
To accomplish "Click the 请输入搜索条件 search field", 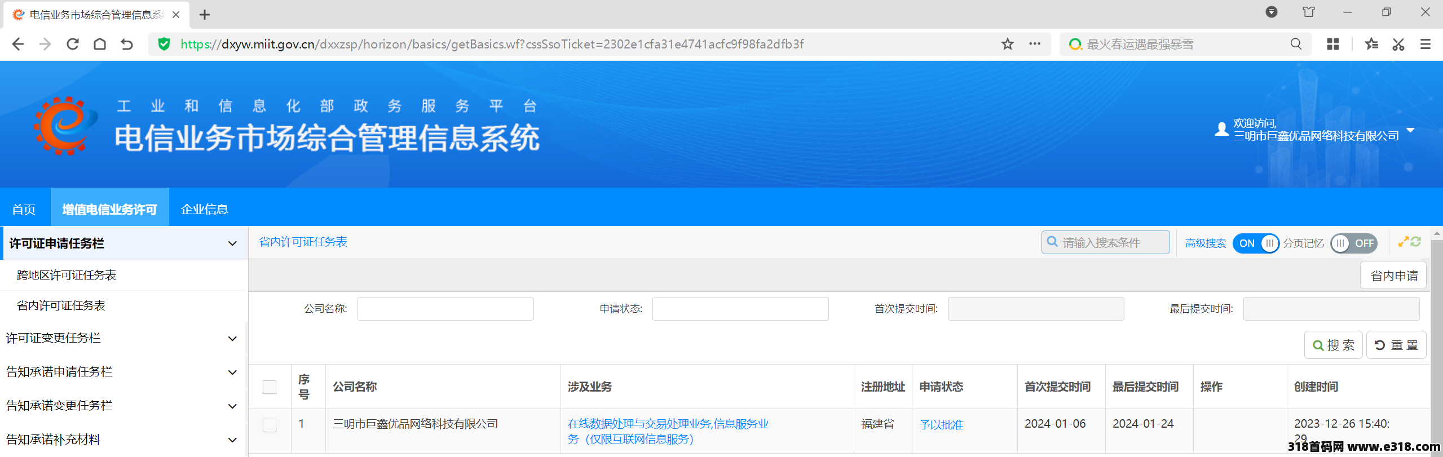I will pos(1106,242).
